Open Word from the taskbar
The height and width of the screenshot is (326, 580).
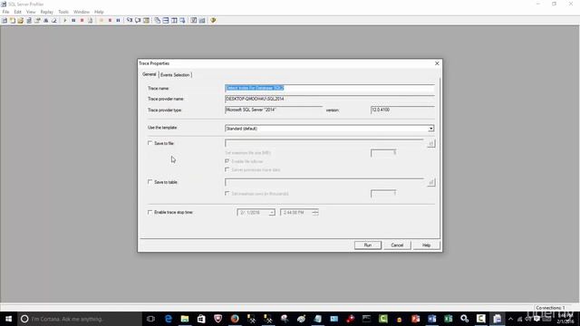click(431, 319)
